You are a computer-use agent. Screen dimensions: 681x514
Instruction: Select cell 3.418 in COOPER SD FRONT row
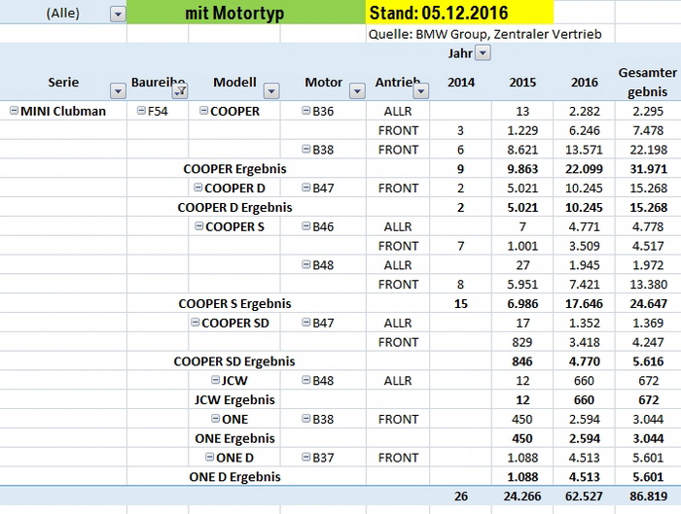coord(584,342)
